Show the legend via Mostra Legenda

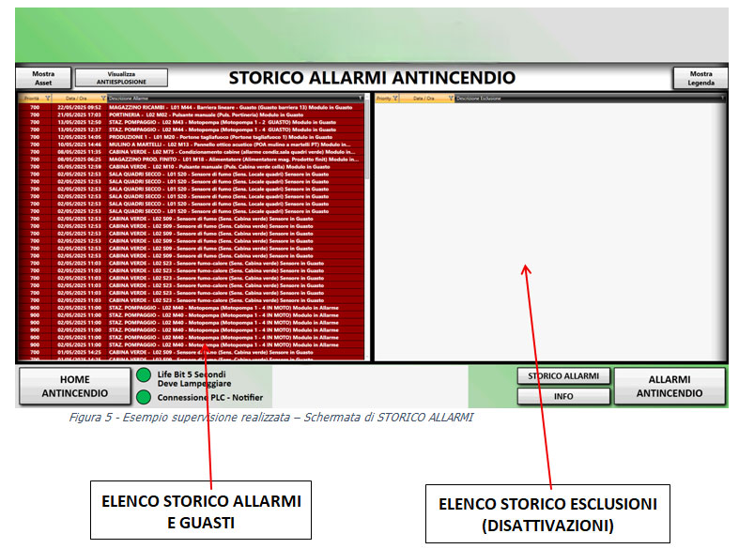pyautogui.click(x=701, y=78)
